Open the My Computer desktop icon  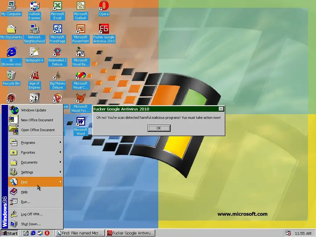pos(11,8)
